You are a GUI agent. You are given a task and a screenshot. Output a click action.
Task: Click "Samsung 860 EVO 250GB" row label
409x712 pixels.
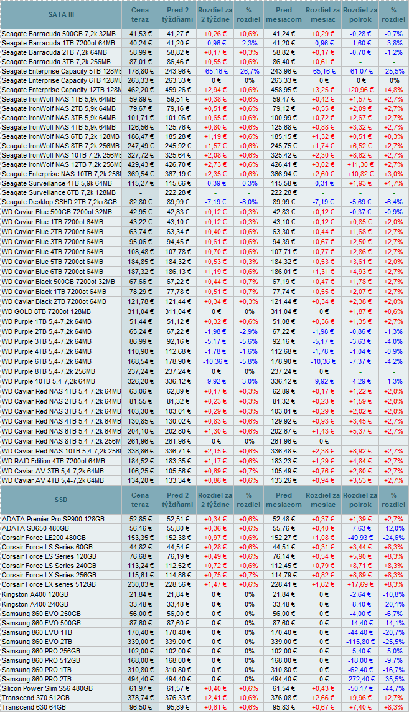41,614
